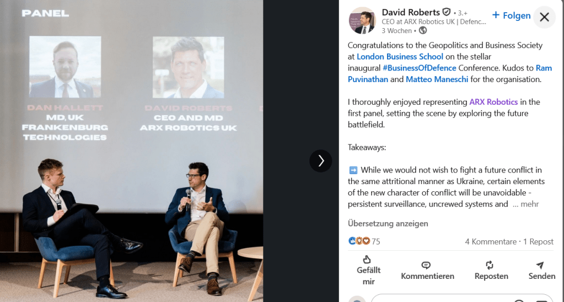Click the next image arrow

(321, 160)
